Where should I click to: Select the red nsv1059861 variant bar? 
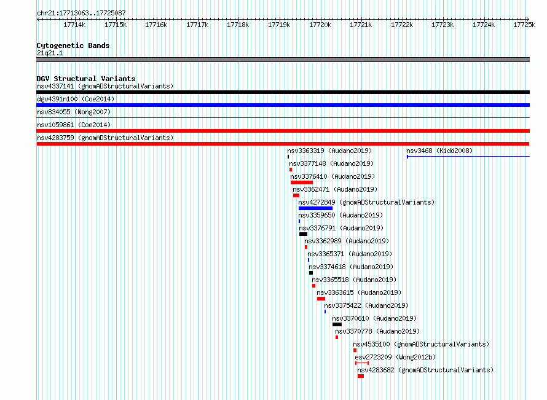283,131
